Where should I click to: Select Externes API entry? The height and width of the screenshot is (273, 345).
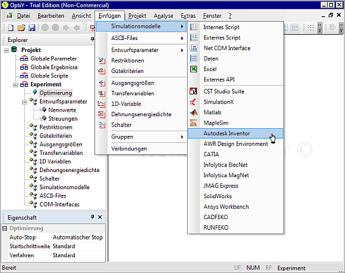[x=235, y=79]
